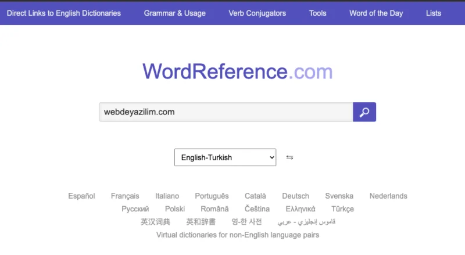The width and height of the screenshot is (465, 255).
Task: Open the Grammar & Usage menu
Action: tap(175, 13)
